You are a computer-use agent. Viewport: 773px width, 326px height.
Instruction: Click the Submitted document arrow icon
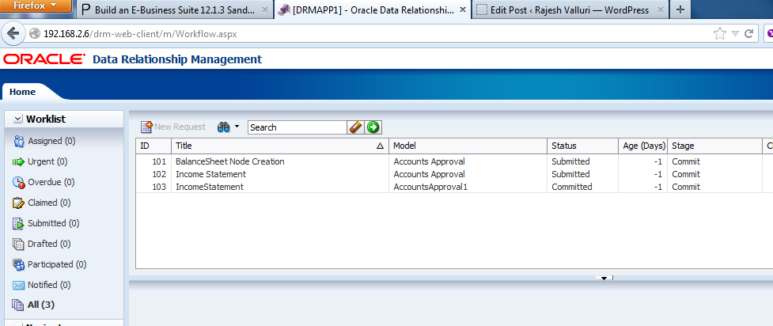click(x=19, y=223)
